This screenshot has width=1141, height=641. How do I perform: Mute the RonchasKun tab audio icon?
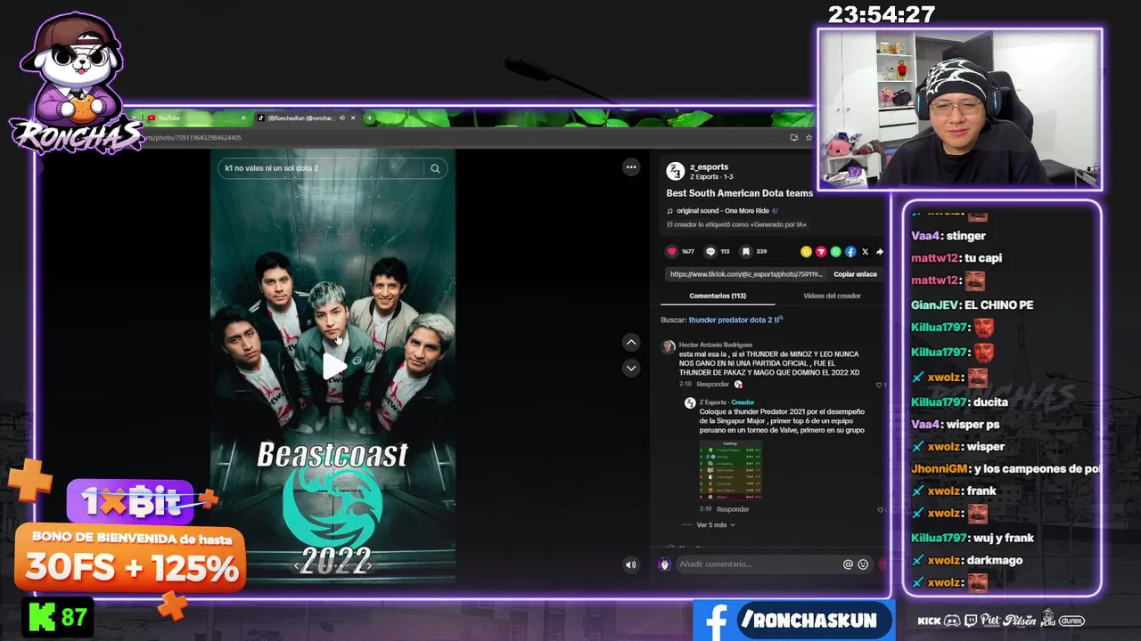[341, 118]
